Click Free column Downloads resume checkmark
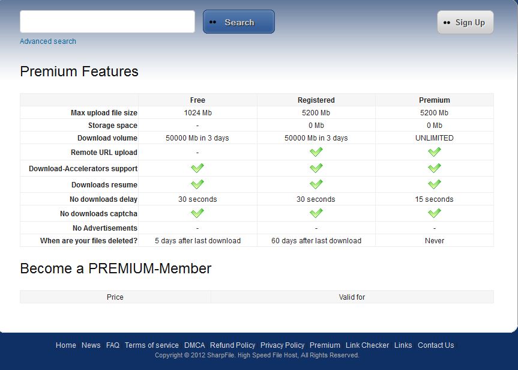 coord(197,184)
